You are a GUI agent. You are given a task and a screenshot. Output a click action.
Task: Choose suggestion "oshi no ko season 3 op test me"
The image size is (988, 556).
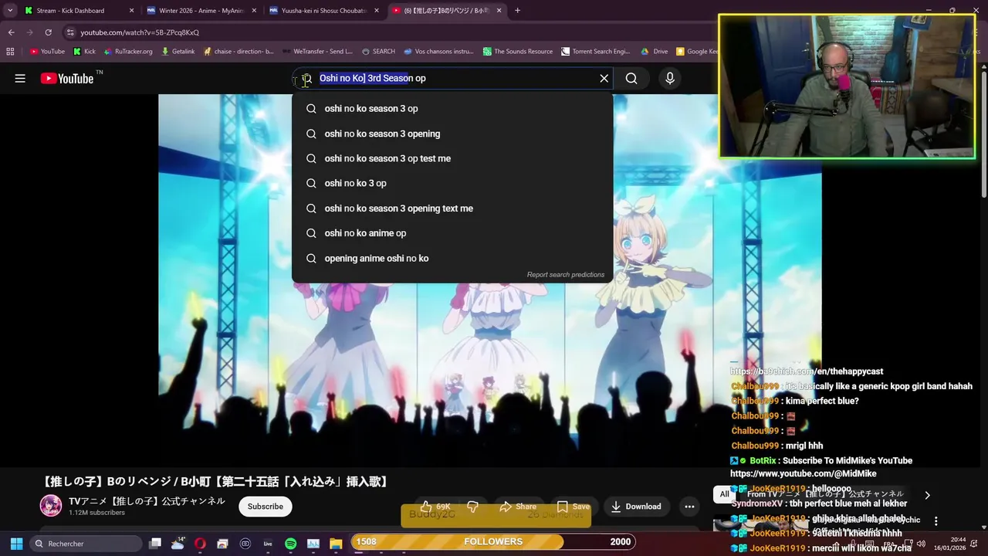coord(452,158)
